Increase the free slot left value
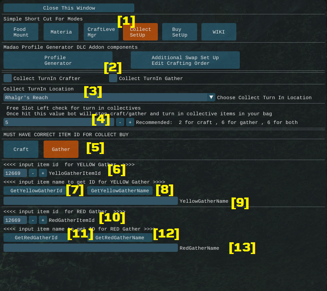 pyautogui.click(x=130, y=122)
